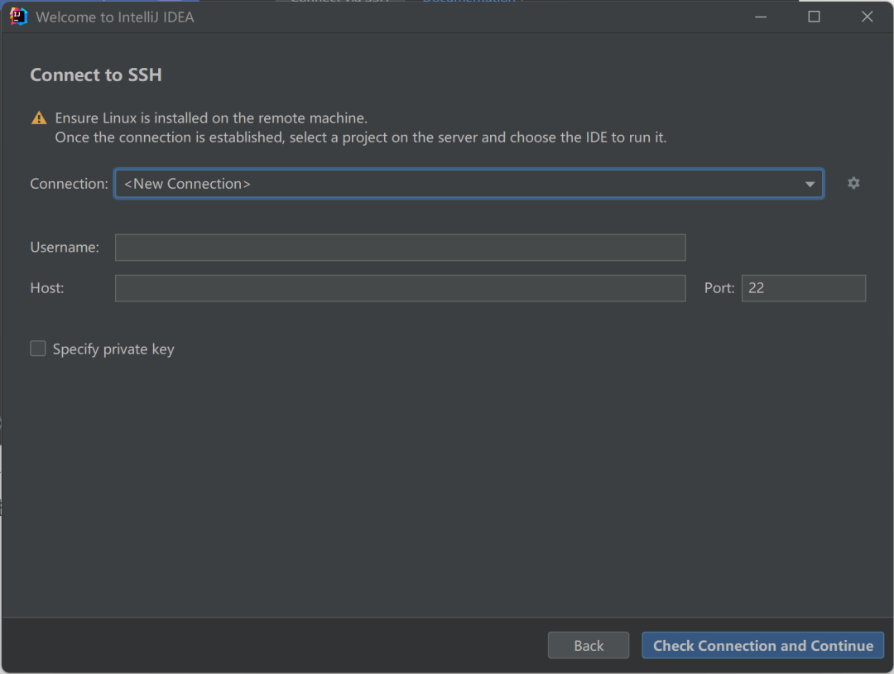894x674 pixels.
Task: Close the Welcome to IntelliJ IDEA window
Action: 867,17
